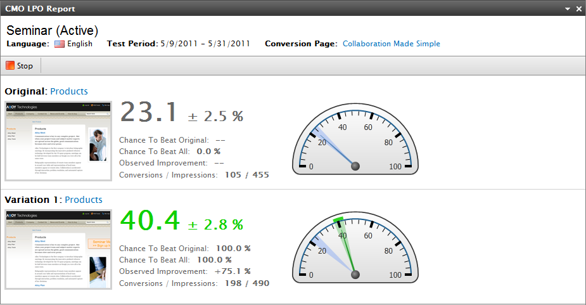The width and height of the screenshot is (586, 305).
Task: Click the 198 / 490 conversions value
Action: tap(247, 283)
